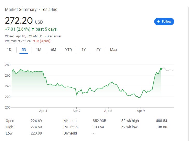Click the 280 y-axis label
The image size is (190, 141).
click(8, 65)
